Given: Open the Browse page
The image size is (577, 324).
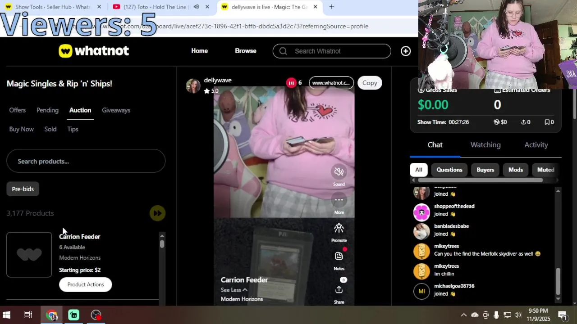Looking at the screenshot, I should click(246, 51).
